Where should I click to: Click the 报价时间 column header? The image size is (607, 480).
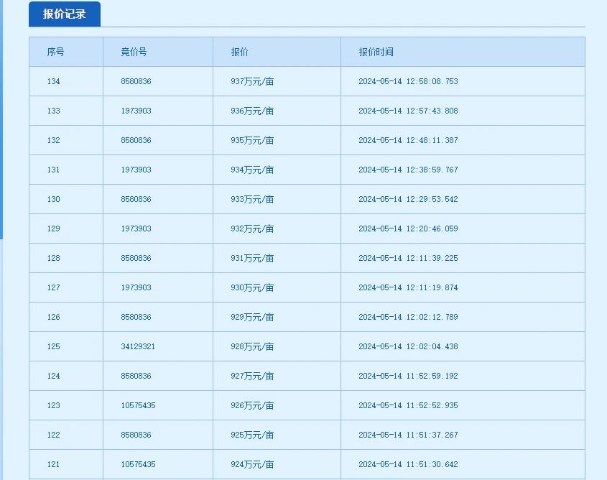click(376, 52)
